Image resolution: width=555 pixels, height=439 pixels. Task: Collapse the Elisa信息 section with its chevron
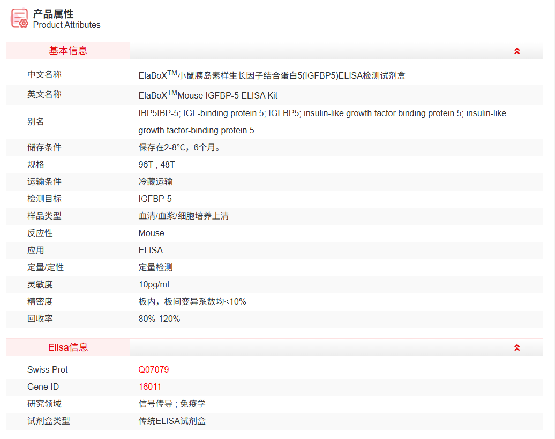[517, 347]
